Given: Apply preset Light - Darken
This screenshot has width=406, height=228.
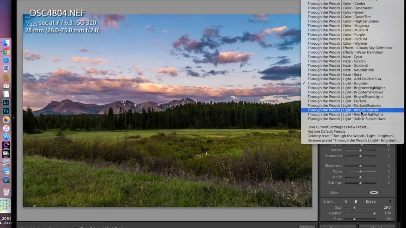Looking at the screenshot, I should point(352,101).
